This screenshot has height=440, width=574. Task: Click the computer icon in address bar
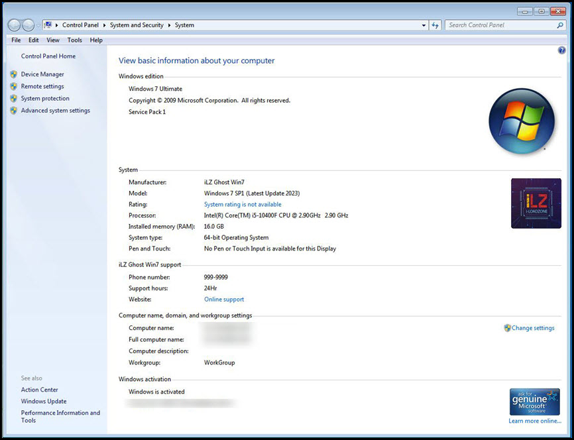click(x=48, y=25)
